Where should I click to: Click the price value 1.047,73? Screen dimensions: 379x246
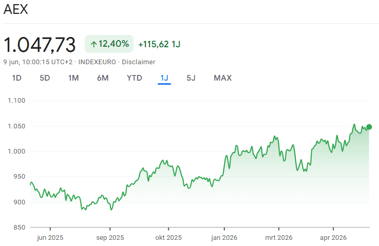[x=40, y=45]
